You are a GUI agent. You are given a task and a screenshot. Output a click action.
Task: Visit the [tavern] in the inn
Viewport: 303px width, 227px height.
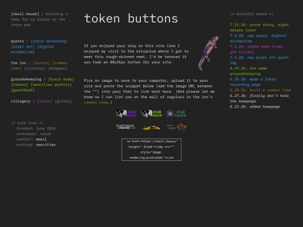[x=42, y=63]
